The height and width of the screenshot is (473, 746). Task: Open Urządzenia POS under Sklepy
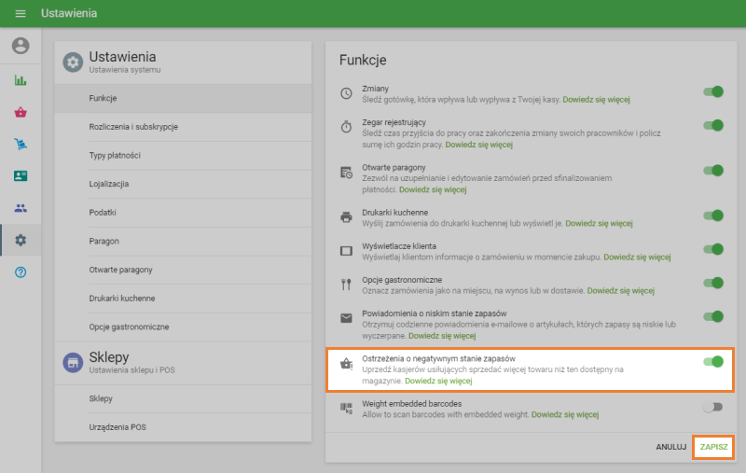[x=117, y=427]
